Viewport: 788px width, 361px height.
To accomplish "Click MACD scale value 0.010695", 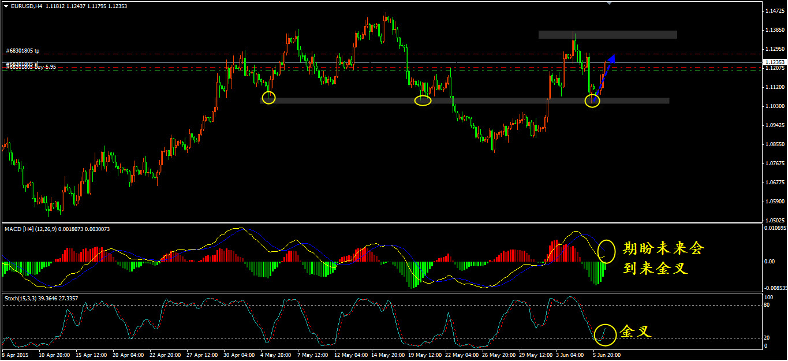I will (775, 229).
